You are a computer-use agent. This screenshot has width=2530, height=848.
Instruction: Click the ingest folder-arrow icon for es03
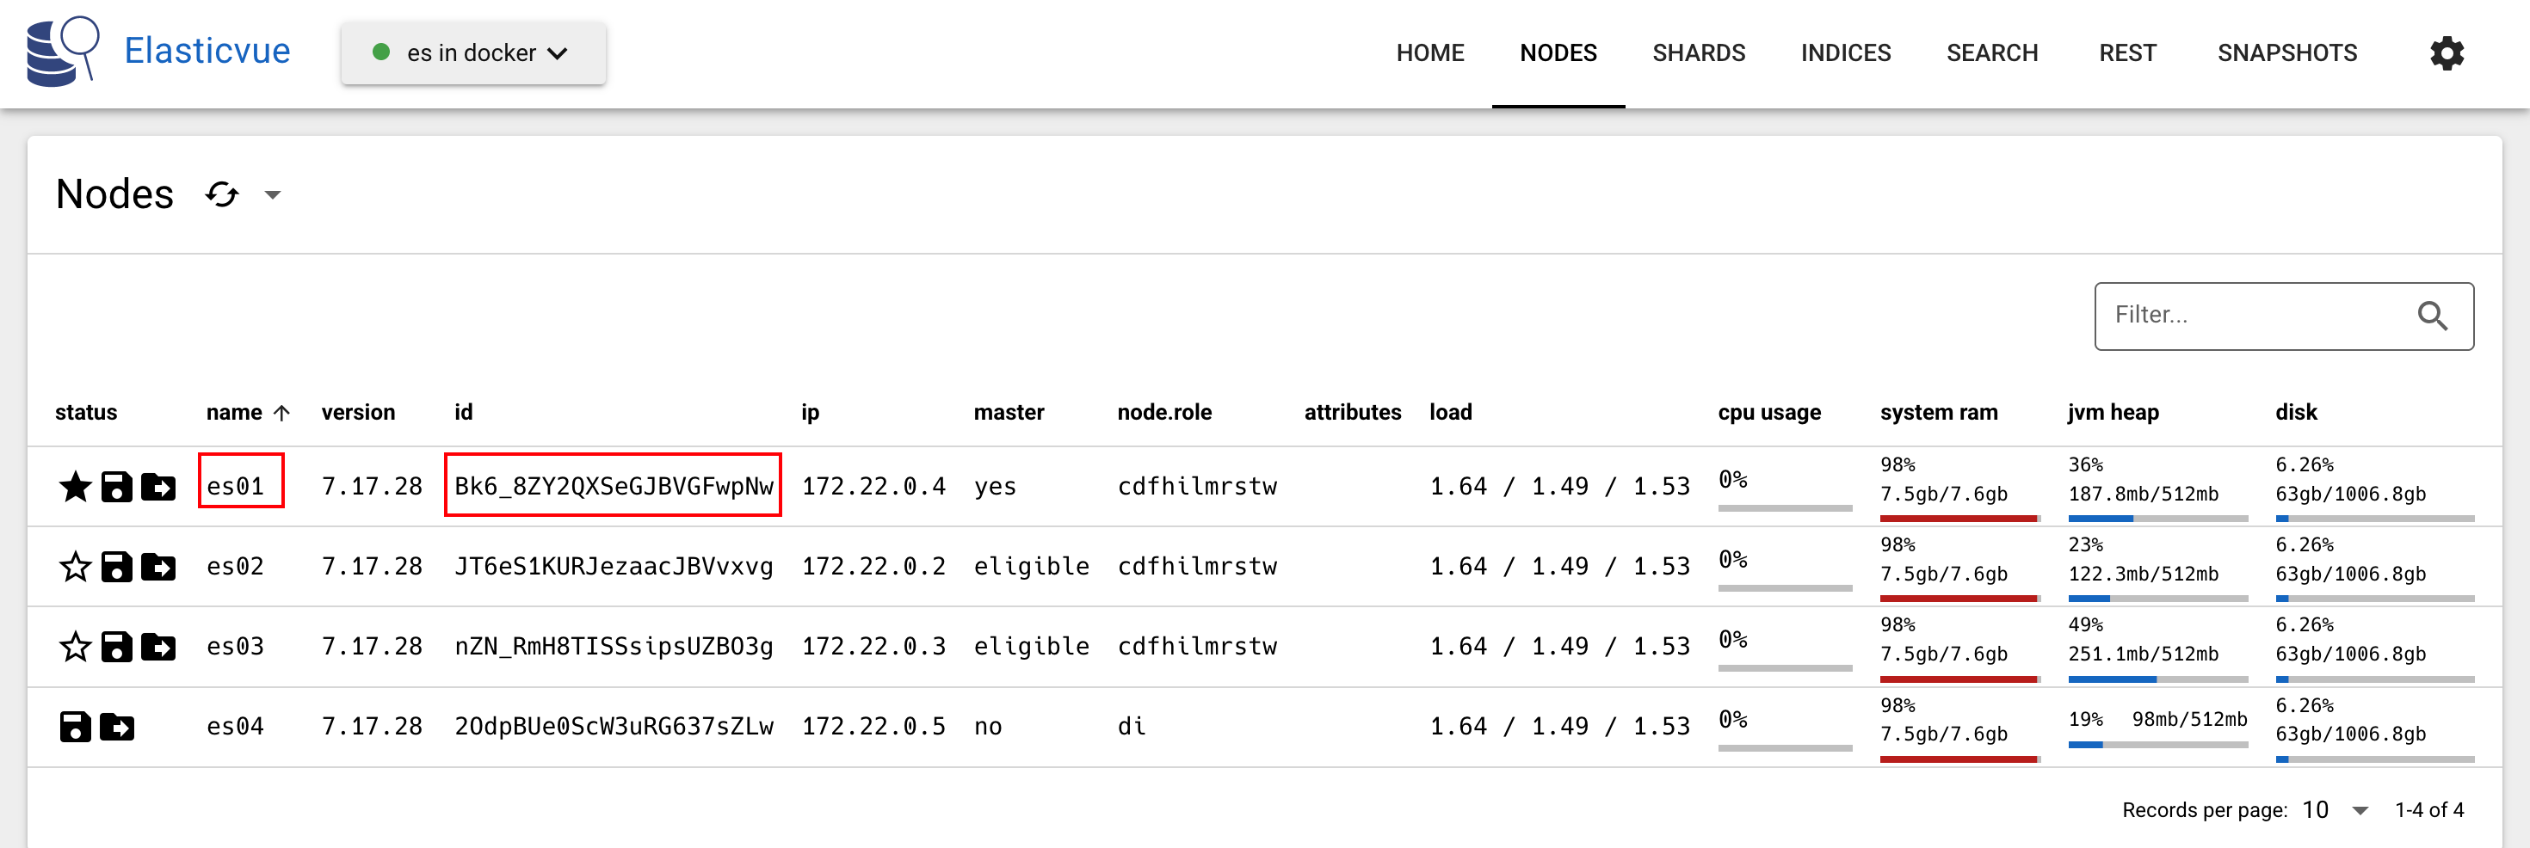(158, 647)
